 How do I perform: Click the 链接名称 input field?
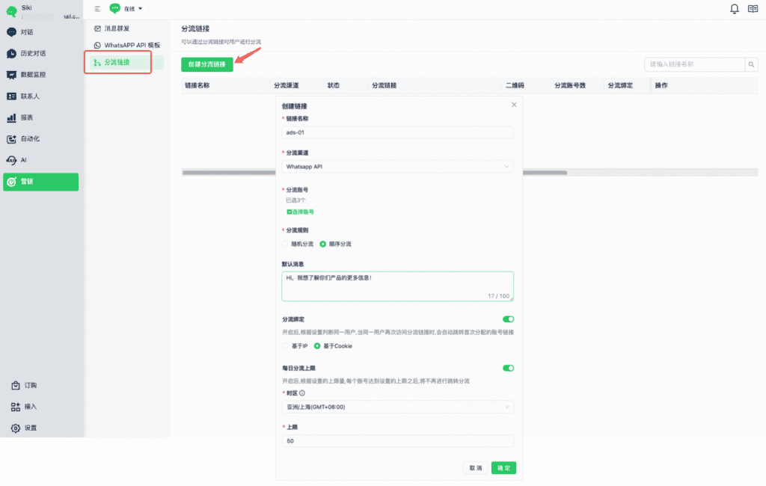coord(398,132)
